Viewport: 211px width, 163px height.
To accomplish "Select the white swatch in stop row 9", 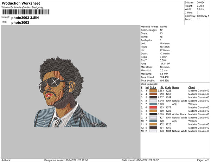I will 153,118.
